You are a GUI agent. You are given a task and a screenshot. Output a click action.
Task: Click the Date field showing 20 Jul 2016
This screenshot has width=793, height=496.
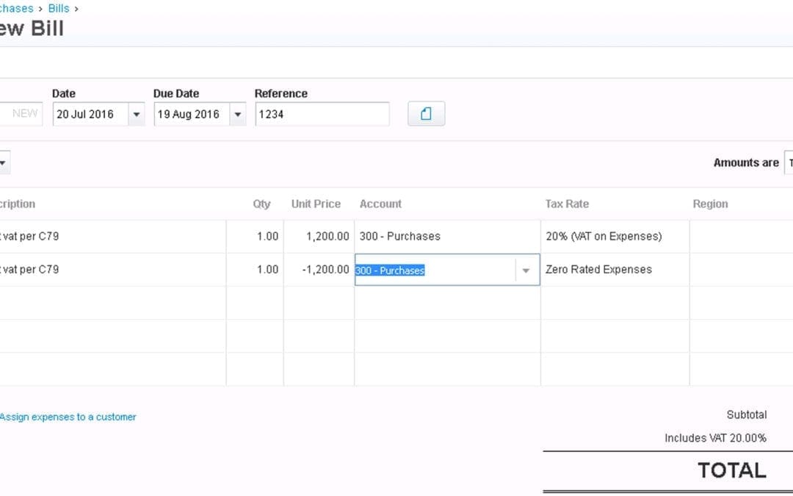(90, 115)
